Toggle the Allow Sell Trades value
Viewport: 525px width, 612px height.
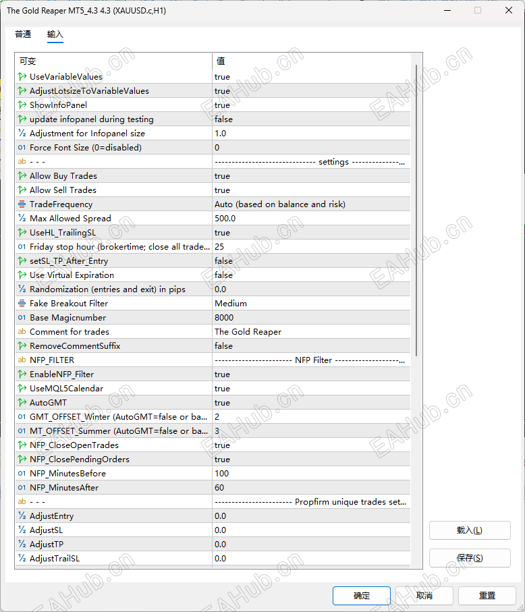(x=311, y=190)
